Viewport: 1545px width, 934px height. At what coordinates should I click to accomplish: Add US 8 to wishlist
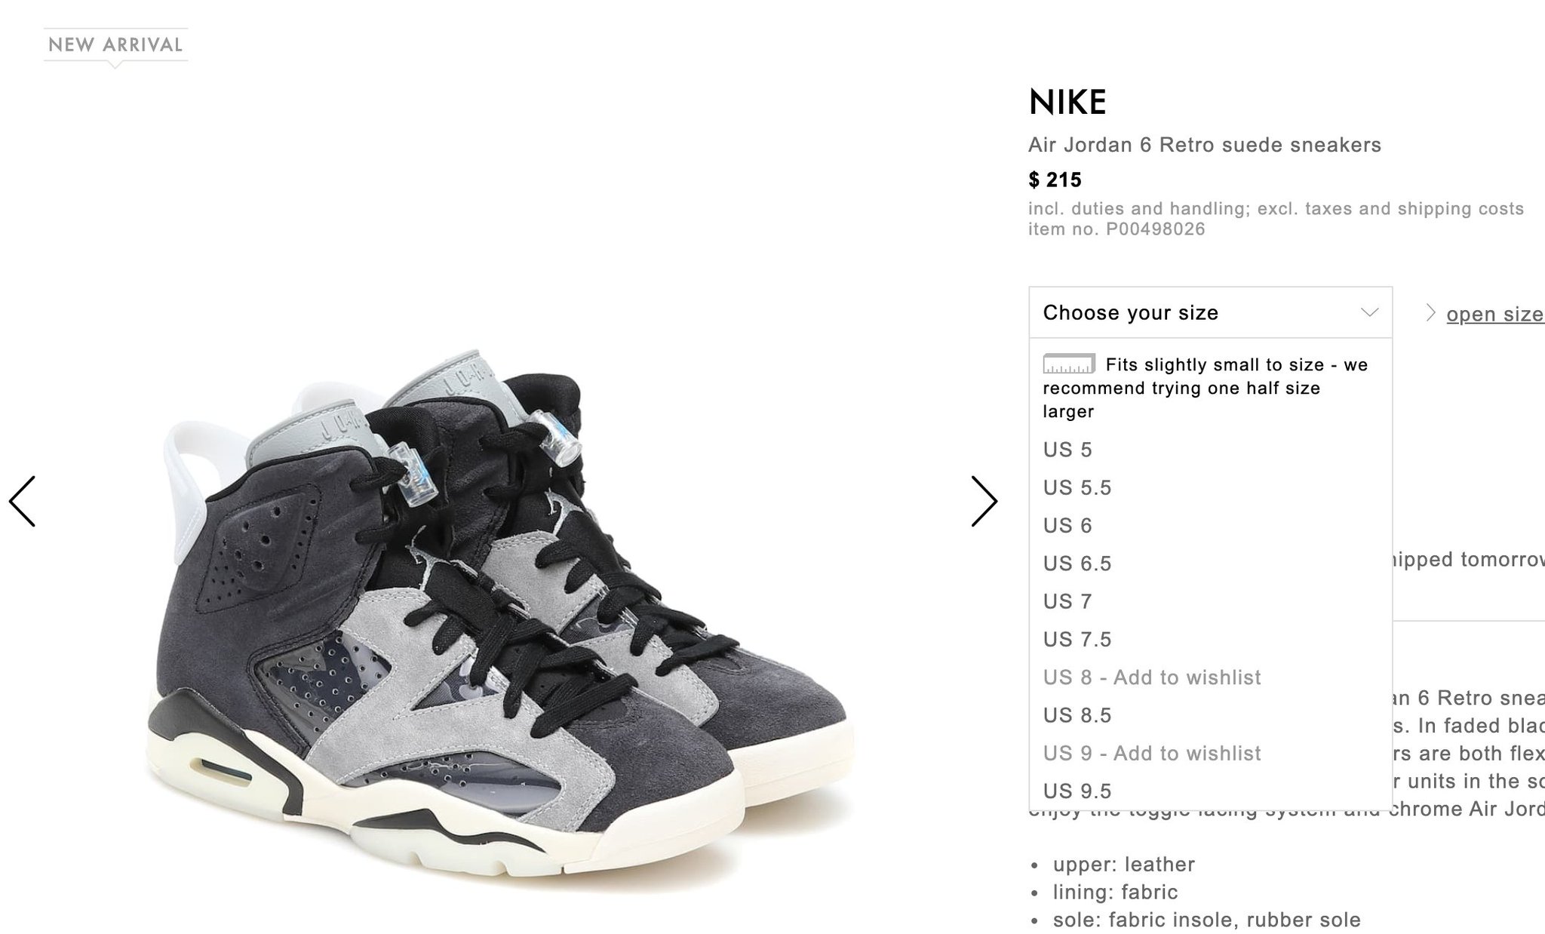pyautogui.click(x=1210, y=677)
